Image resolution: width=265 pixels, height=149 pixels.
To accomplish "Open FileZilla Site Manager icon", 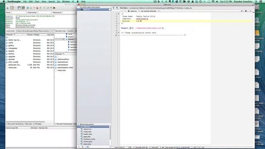I will (x=7, y=8).
